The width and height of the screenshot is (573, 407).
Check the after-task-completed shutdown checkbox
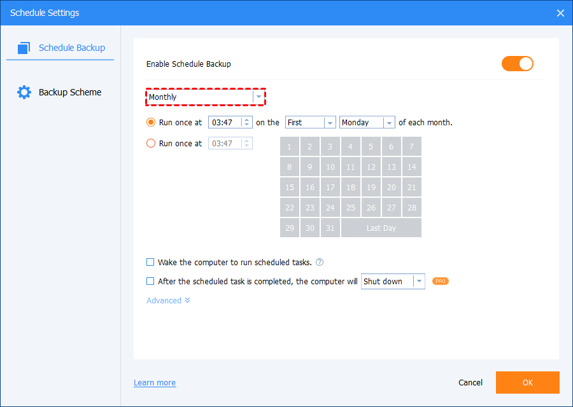(150, 281)
